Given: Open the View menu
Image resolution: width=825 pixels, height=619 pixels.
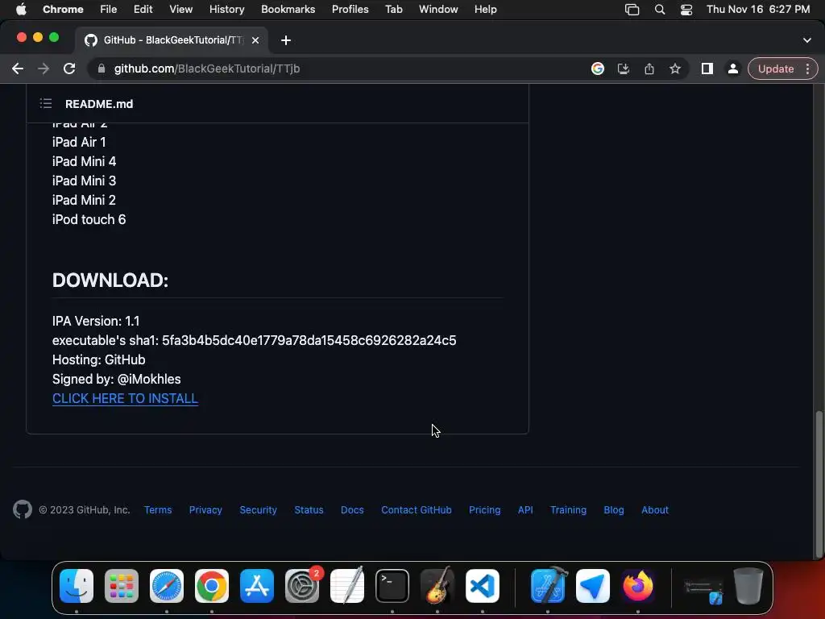Looking at the screenshot, I should point(181,9).
